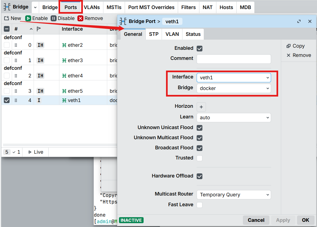This screenshot has height=227, width=317.
Task: Click Remove in the dialog side panel
Action: click(x=298, y=55)
